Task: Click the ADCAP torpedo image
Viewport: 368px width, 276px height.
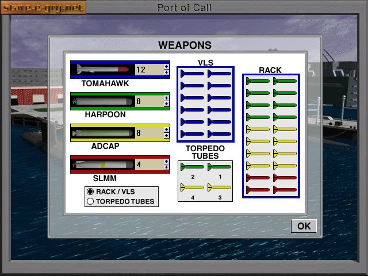Action: tap(103, 133)
